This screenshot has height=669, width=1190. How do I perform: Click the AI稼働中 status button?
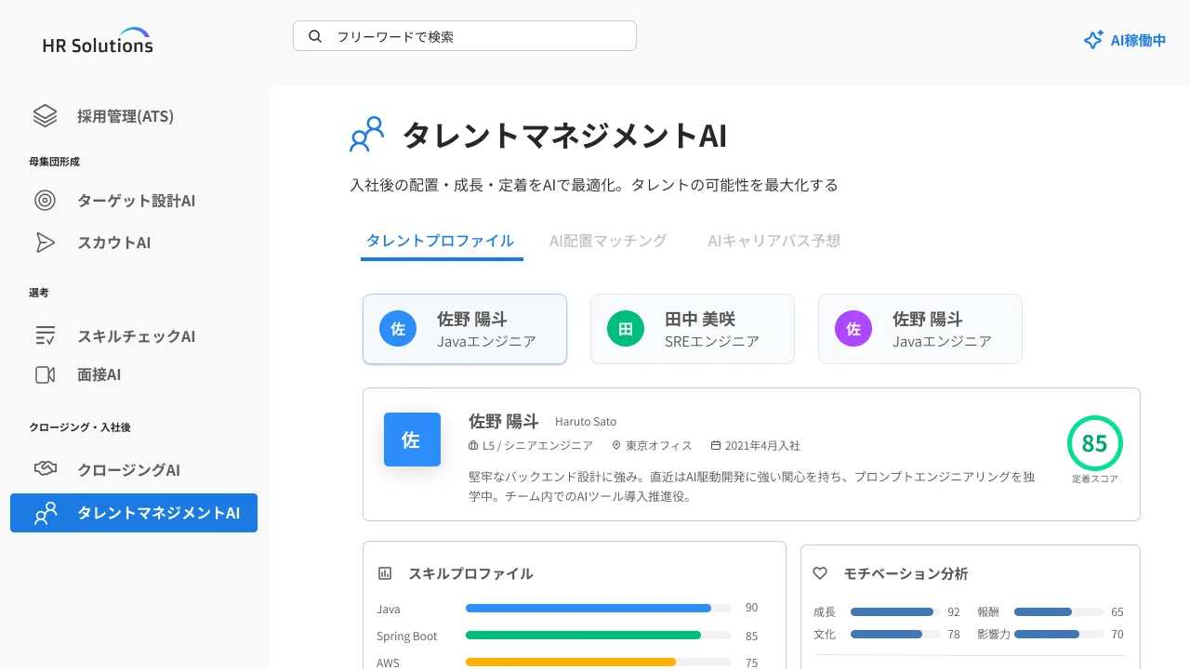pyautogui.click(x=1125, y=40)
